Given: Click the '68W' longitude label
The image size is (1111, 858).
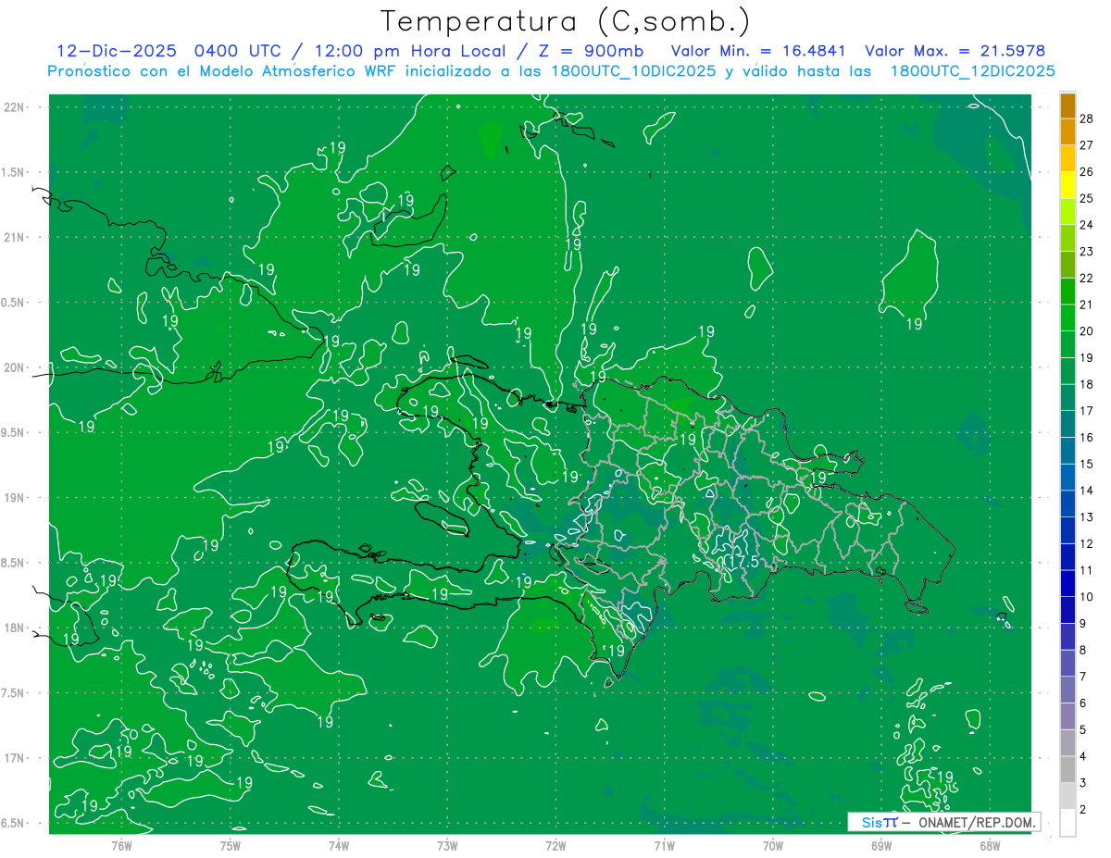Looking at the screenshot, I should click(x=990, y=845).
